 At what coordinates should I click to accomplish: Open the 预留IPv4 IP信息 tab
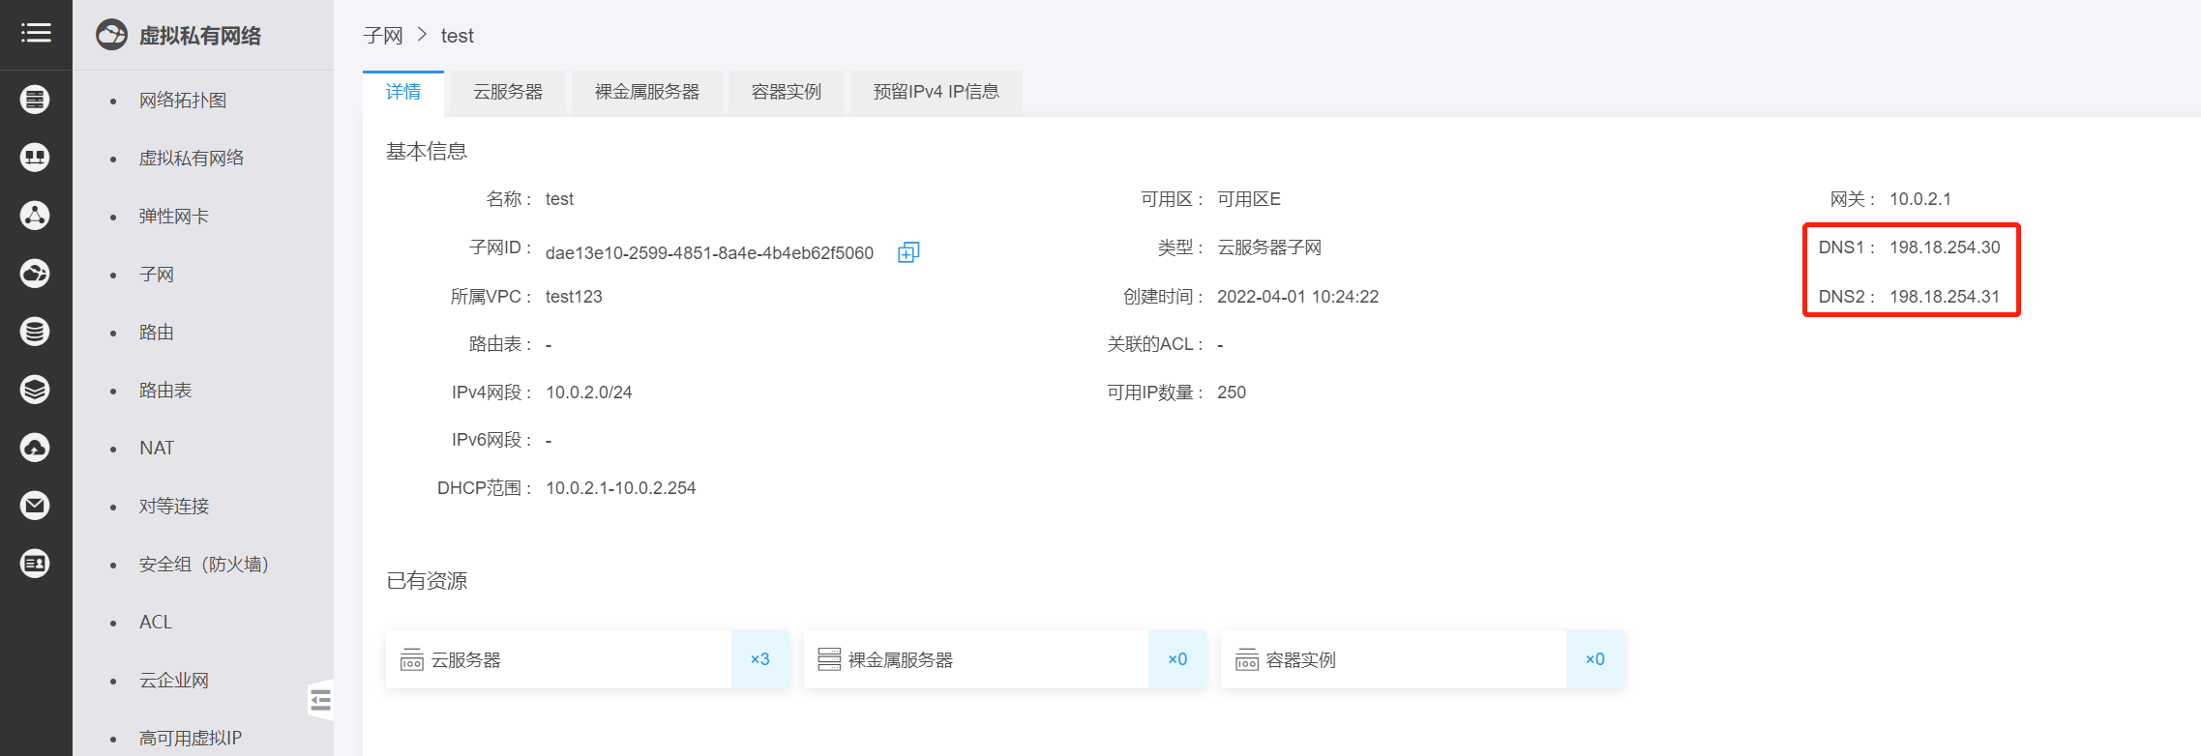pos(936,92)
